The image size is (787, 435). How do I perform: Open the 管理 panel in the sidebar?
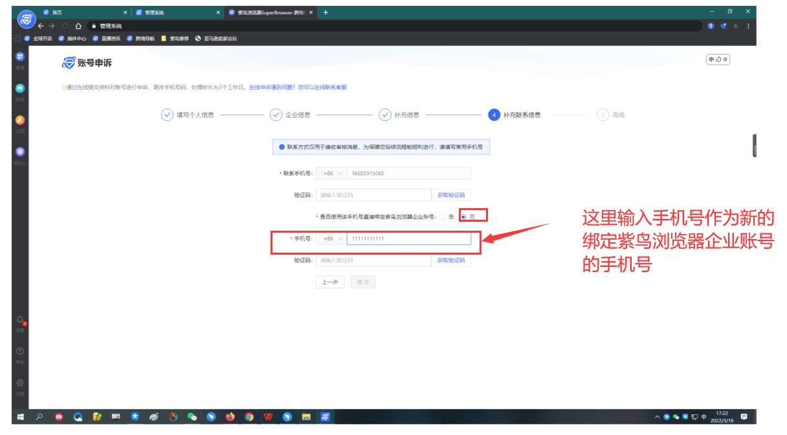(x=19, y=57)
